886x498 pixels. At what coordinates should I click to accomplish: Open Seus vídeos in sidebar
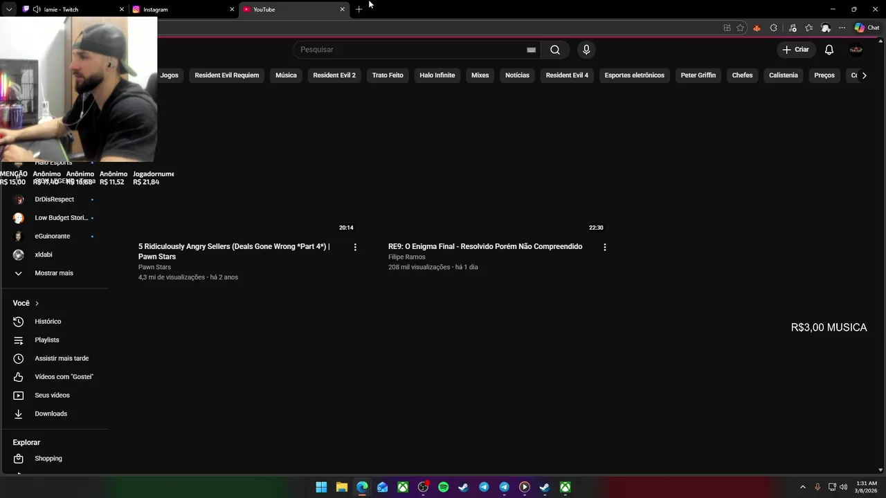[55, 396]
